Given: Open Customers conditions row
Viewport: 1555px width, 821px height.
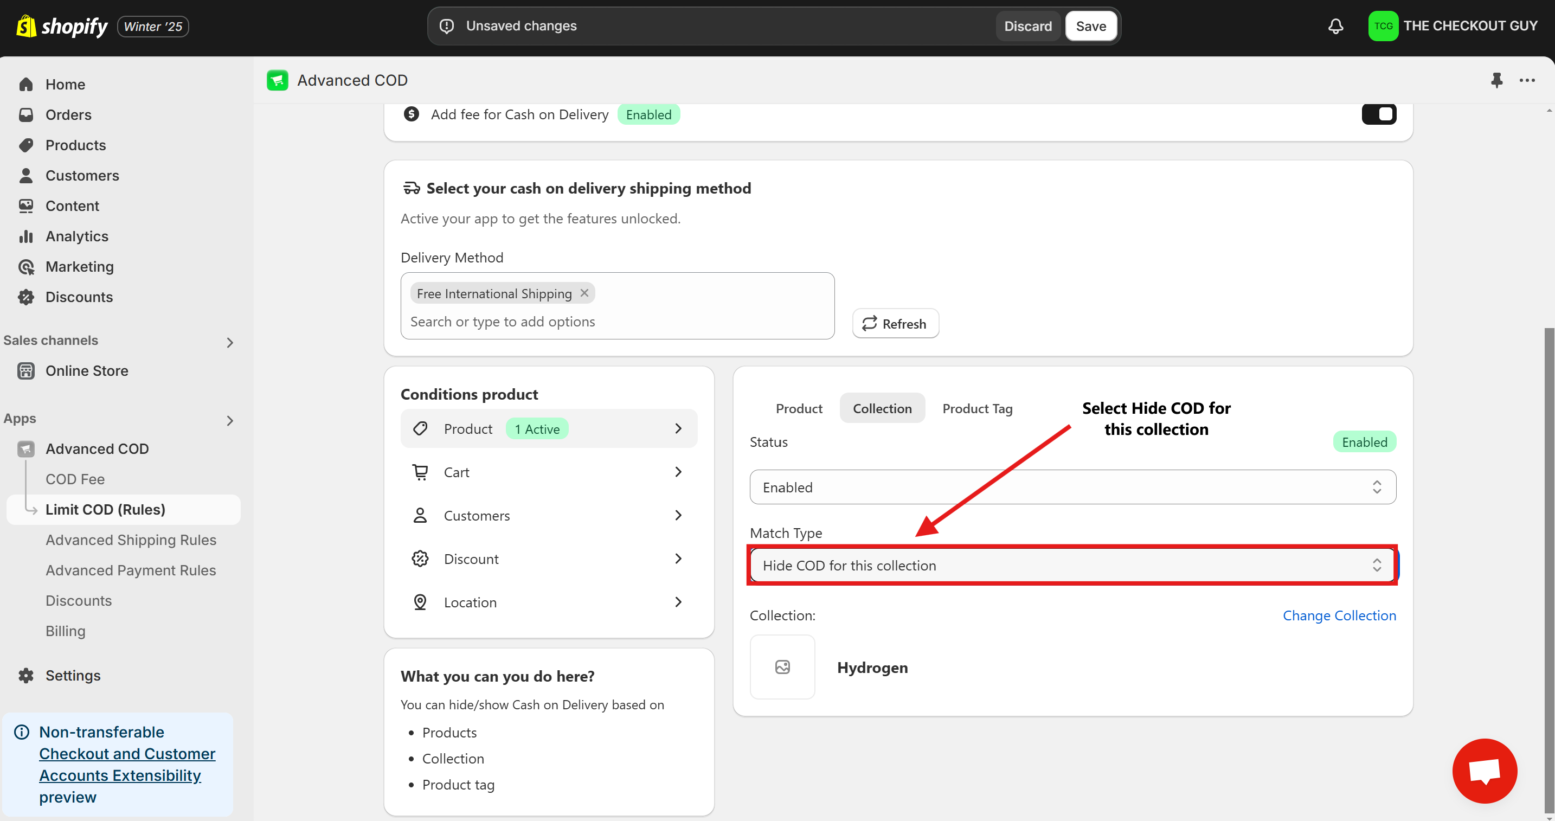Looking at the screenshot, I should click(x=549, y=515).
